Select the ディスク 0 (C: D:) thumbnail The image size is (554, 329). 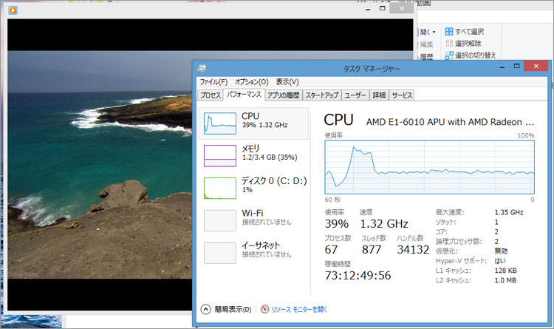[x=220, y=189]
